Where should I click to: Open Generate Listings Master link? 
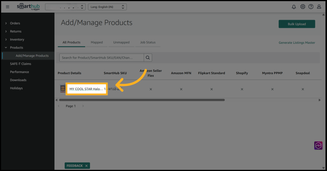[297, 43]
